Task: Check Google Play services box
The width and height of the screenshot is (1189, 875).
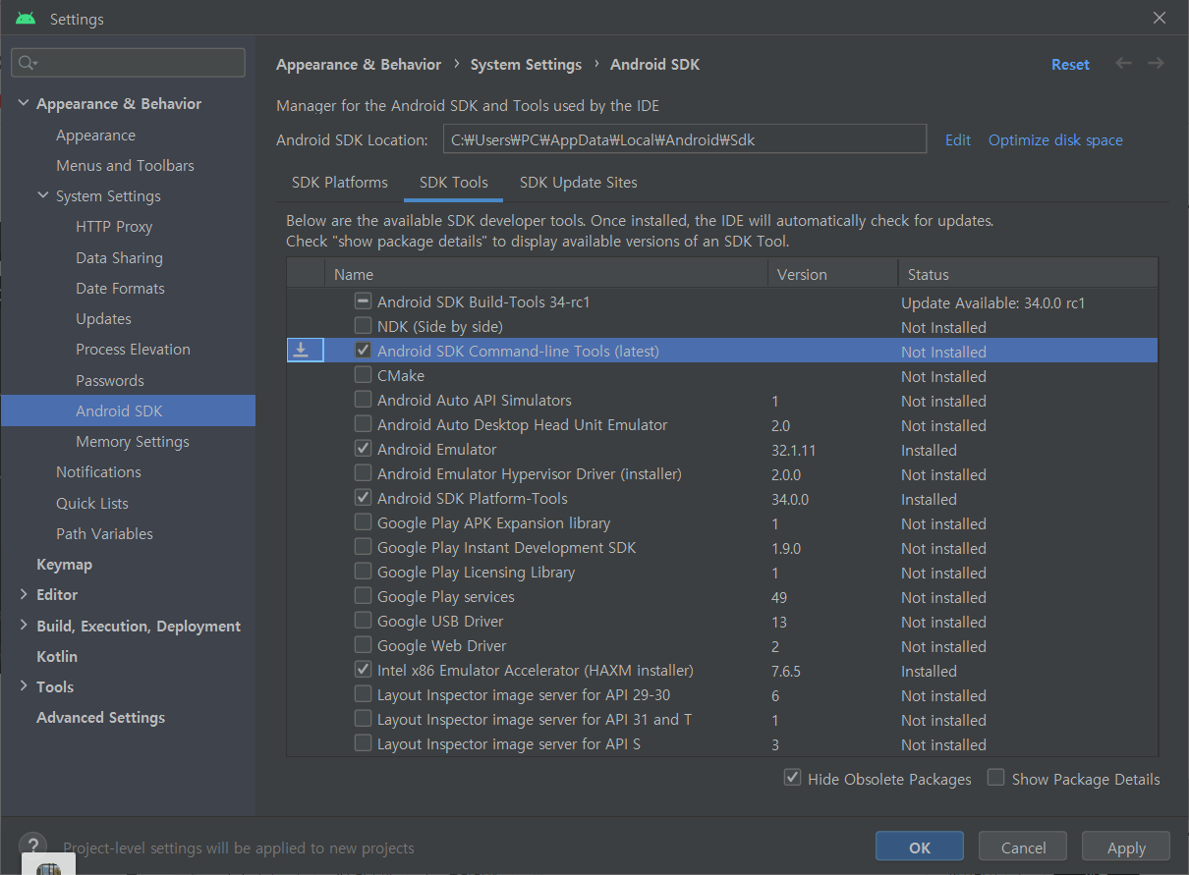Action: pyautogui.click(x=363, y=596)
